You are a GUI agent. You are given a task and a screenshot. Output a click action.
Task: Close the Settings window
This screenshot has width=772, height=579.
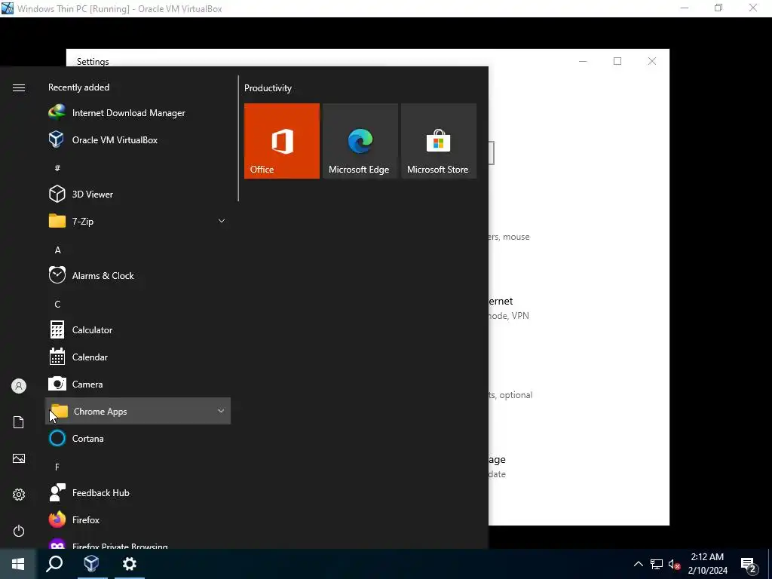[652, 61]
